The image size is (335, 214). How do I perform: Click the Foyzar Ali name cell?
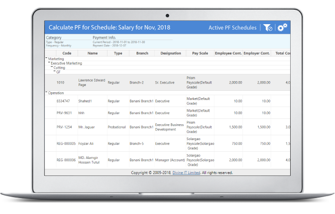click(x=93, y=143)
